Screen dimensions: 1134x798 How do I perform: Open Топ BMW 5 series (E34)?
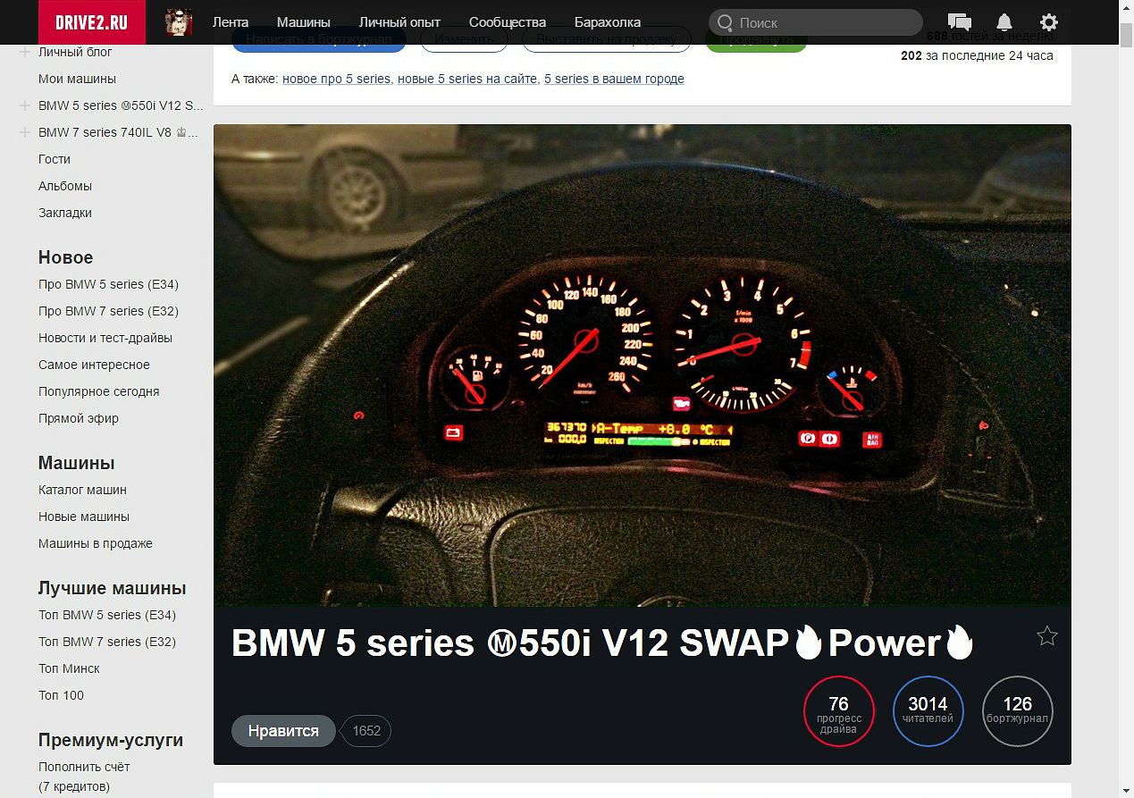(x=107, y=615)
